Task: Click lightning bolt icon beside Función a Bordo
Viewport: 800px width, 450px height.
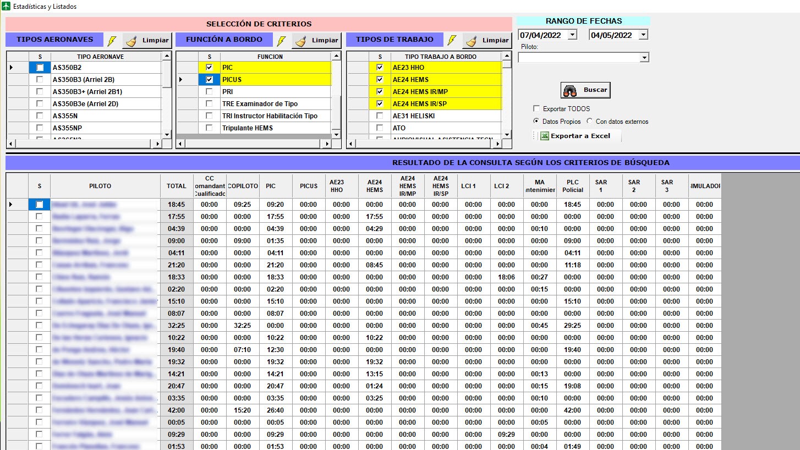Action: (x=281, y=41)
